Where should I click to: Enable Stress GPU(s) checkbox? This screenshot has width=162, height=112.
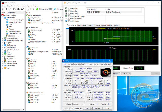69,21
